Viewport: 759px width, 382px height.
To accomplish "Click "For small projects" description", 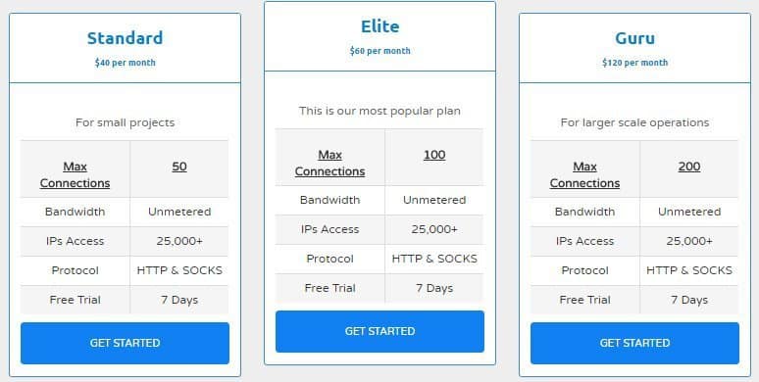I will 125,122.
